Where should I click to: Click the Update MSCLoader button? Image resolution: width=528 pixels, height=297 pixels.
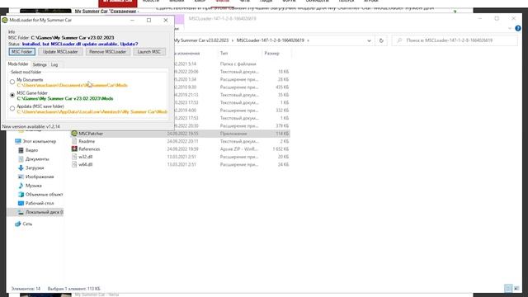tap(60, 52)
